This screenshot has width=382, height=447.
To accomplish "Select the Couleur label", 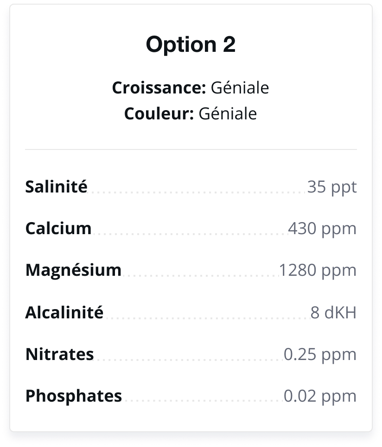I will pos(159,114).
